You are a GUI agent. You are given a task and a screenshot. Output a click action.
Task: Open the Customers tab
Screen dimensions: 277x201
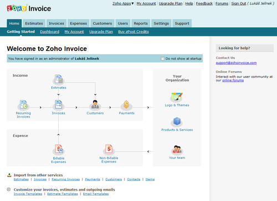click(102, 23)
